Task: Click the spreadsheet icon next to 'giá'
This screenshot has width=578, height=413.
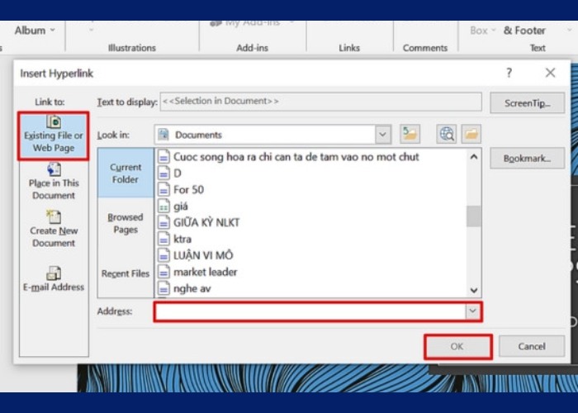Action: pos(163,206)
